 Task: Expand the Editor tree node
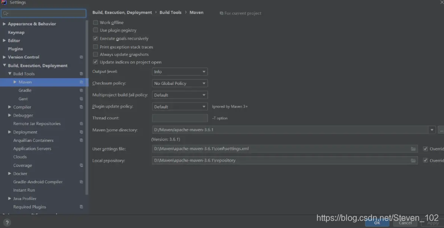(4, 41)
